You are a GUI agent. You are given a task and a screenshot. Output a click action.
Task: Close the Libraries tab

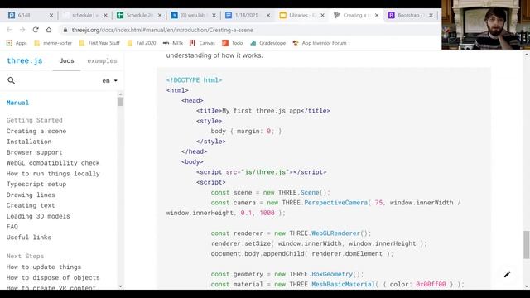click(322, 15)
